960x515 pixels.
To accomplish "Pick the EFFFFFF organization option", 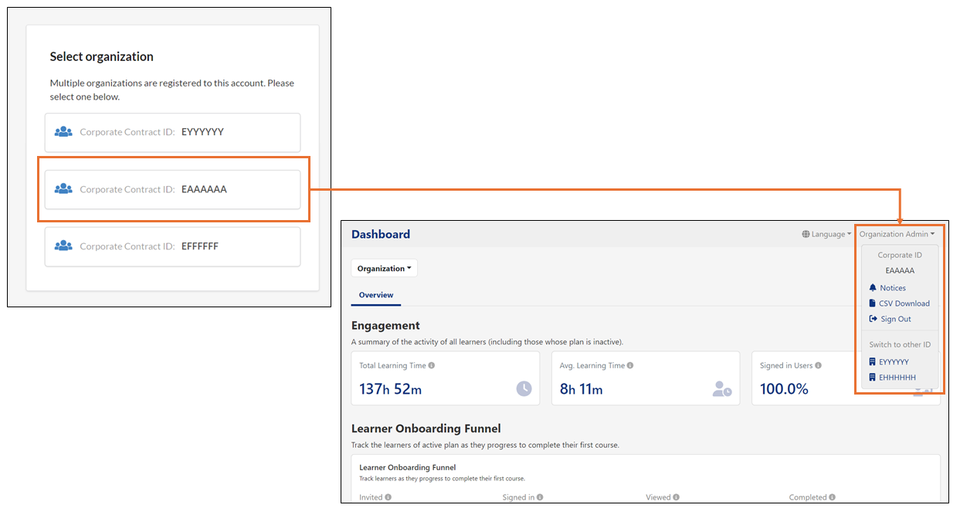I will click(x=172, y=246).
